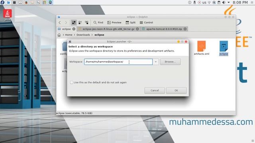Viewport: 255px width, 143px height.
Task: Click the 'us' keyboard layout indicator
Action: pyautogui.click(x=204, y=2)
